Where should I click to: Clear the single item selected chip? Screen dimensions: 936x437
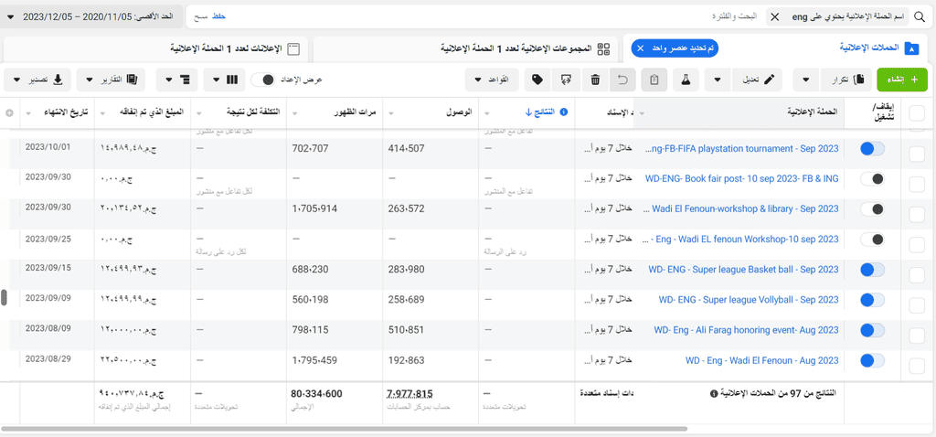[641, 49]
